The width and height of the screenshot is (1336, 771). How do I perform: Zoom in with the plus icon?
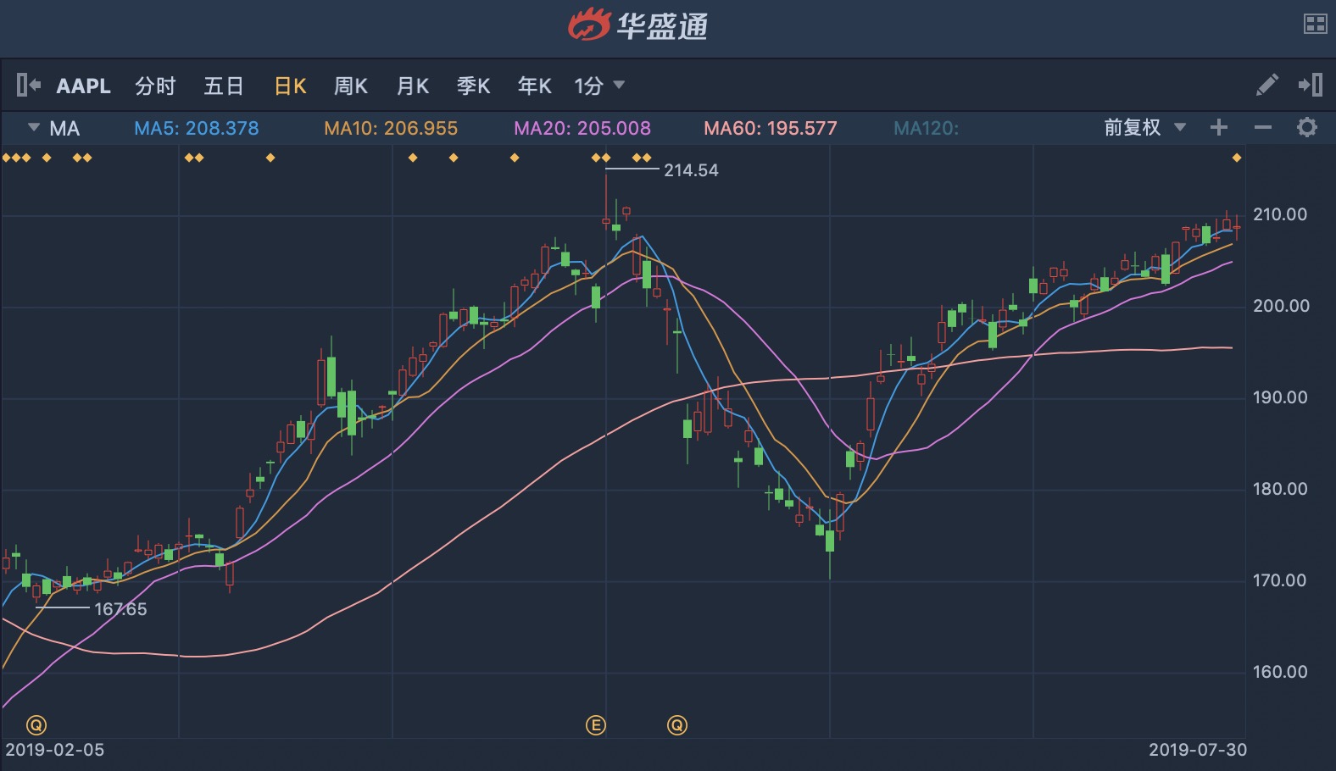click(1219, 128)
